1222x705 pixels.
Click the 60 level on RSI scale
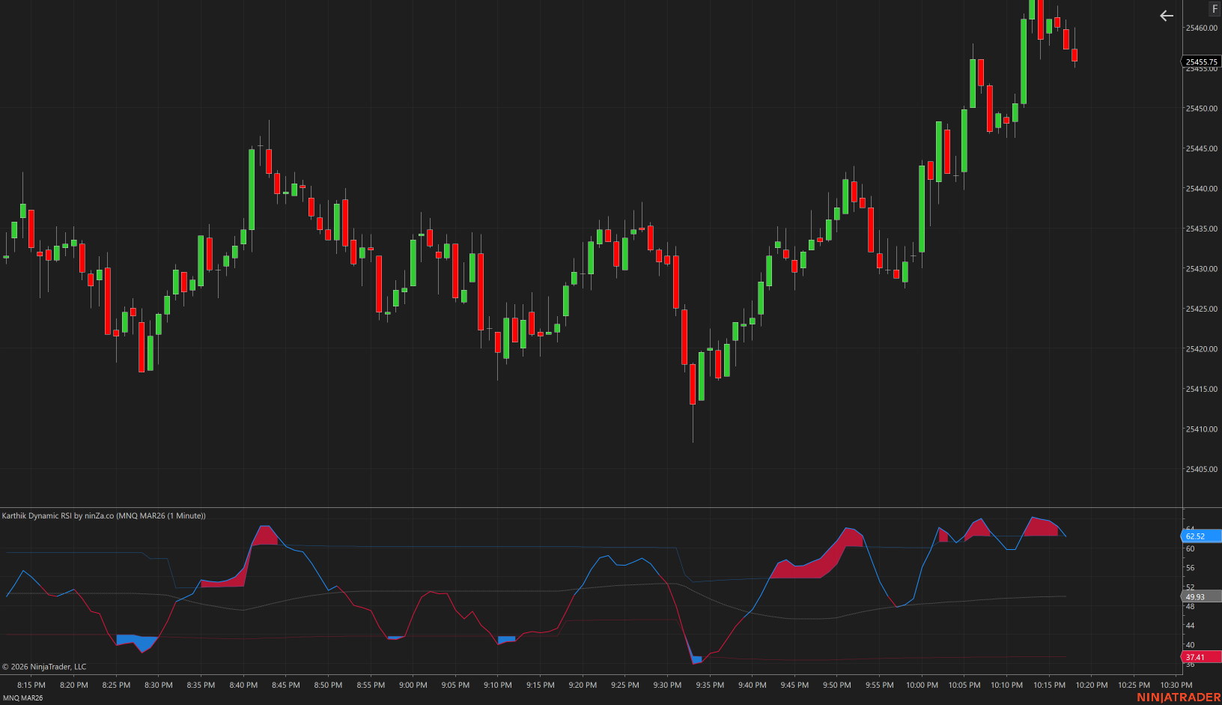(1190, 548)
